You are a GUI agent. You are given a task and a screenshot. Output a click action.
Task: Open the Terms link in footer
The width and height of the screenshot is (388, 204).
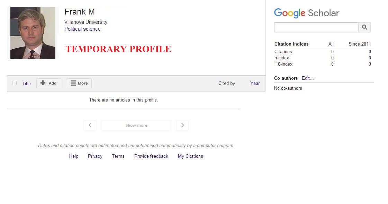118,156
